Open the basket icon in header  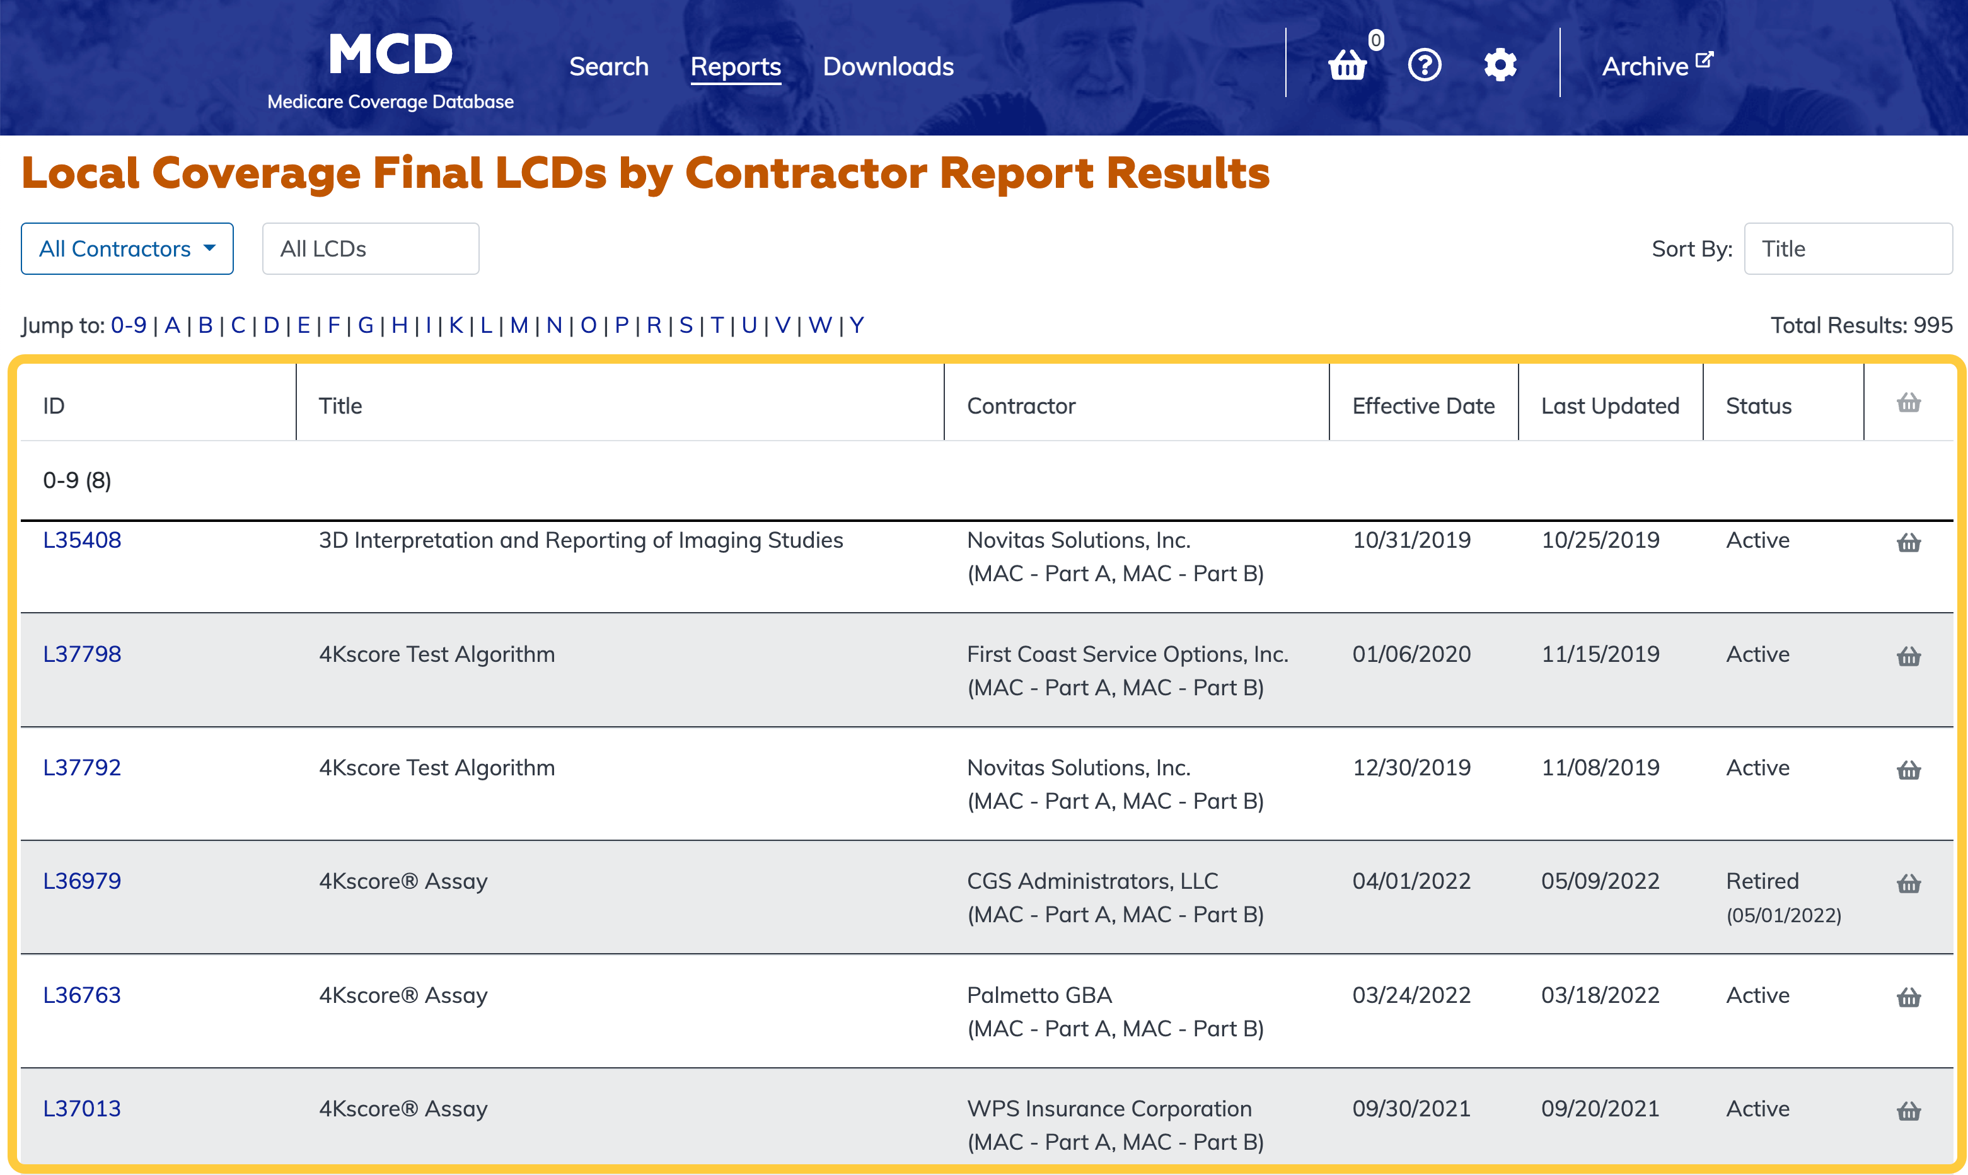[x=1347, y=65]
